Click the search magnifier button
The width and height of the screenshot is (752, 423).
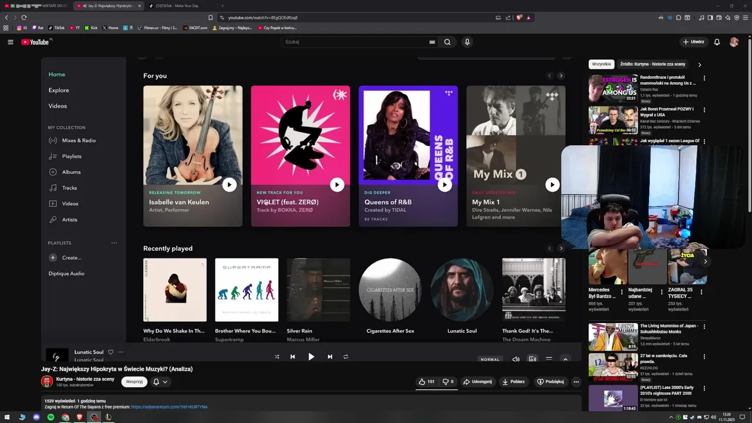(447, 42)
